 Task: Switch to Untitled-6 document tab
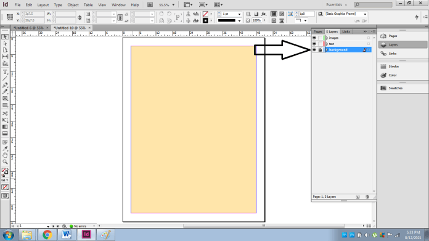pos(28,28)
